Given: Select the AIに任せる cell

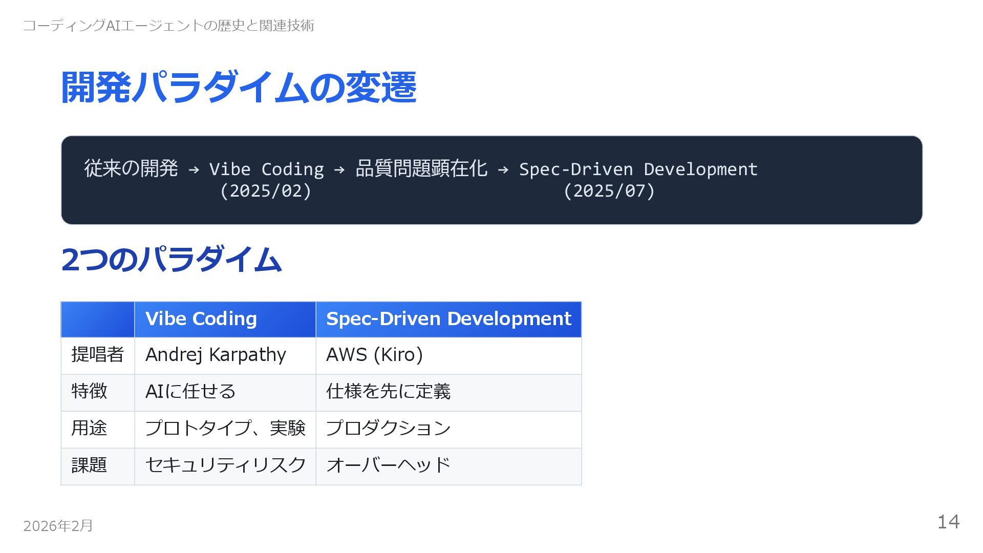Looking at the screenshot, I should click(190, 392).
